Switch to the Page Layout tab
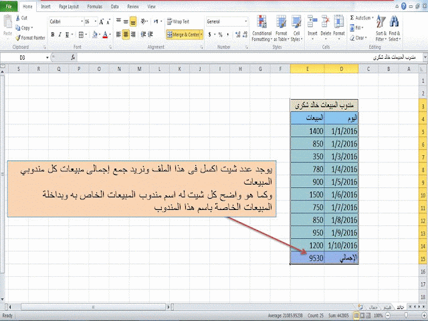Image resolution: width=428 pixels, height=321 pixels. click(x=69, y=7)
